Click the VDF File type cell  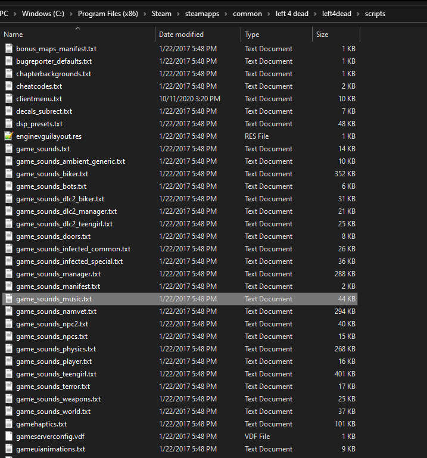tap(257, 437)
